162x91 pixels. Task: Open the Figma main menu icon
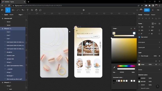(2, 10)
